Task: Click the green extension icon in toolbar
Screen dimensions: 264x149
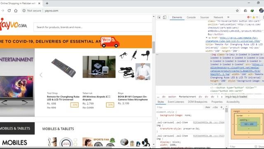Action: click(x=252, y=10)
